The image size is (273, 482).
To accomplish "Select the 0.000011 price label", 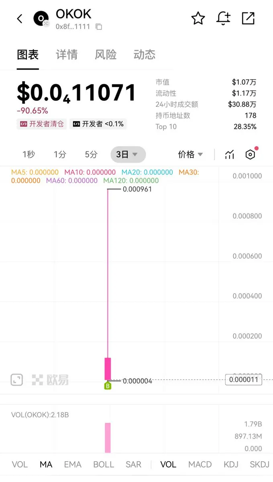I will tap(244, 380).
